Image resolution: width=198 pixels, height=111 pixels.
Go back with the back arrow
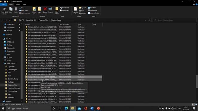[x=2, y=20]
